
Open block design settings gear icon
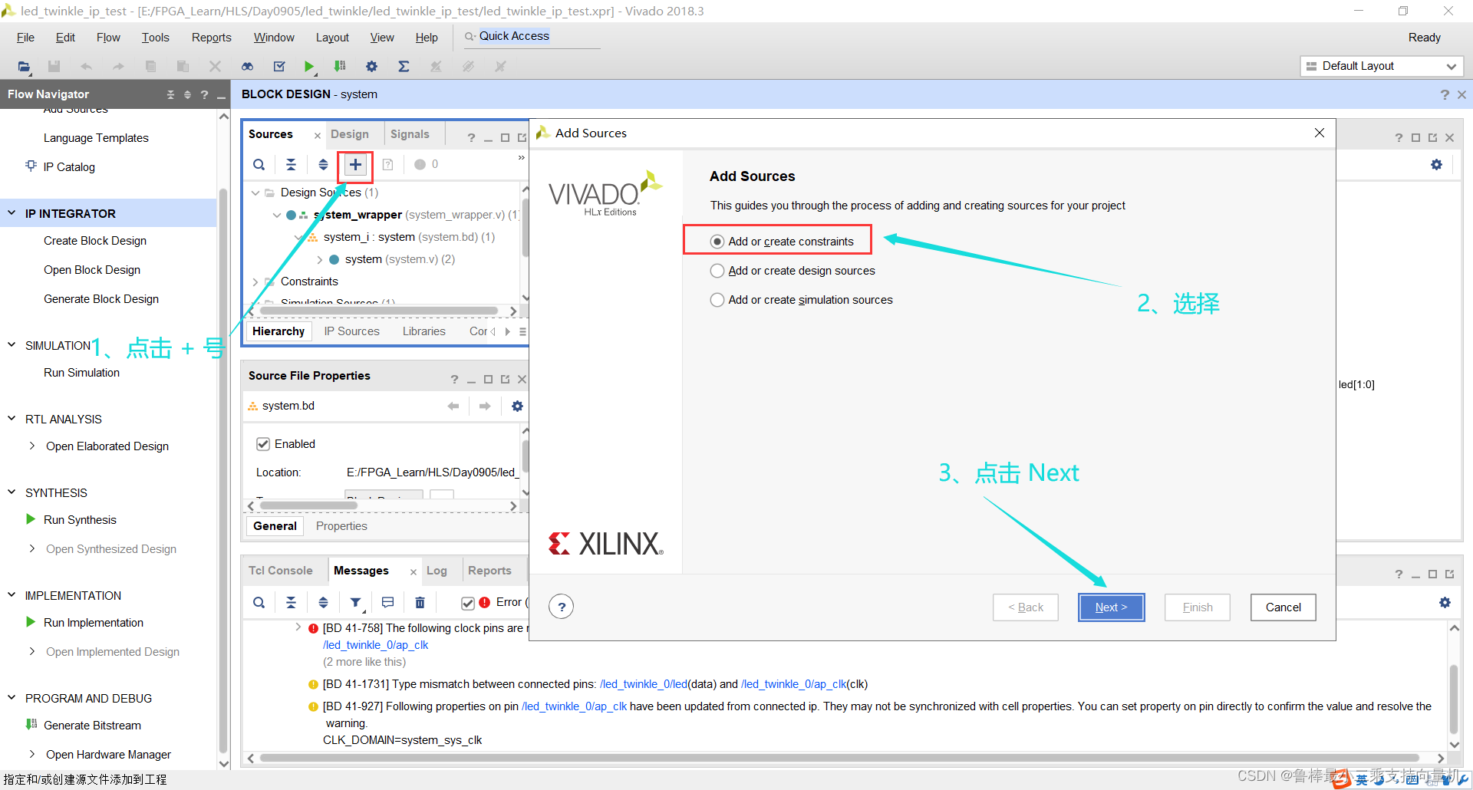[1436, 164]
